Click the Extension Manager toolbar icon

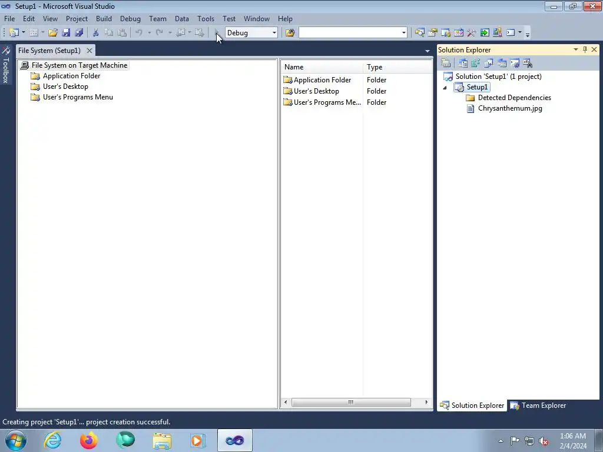497,33
